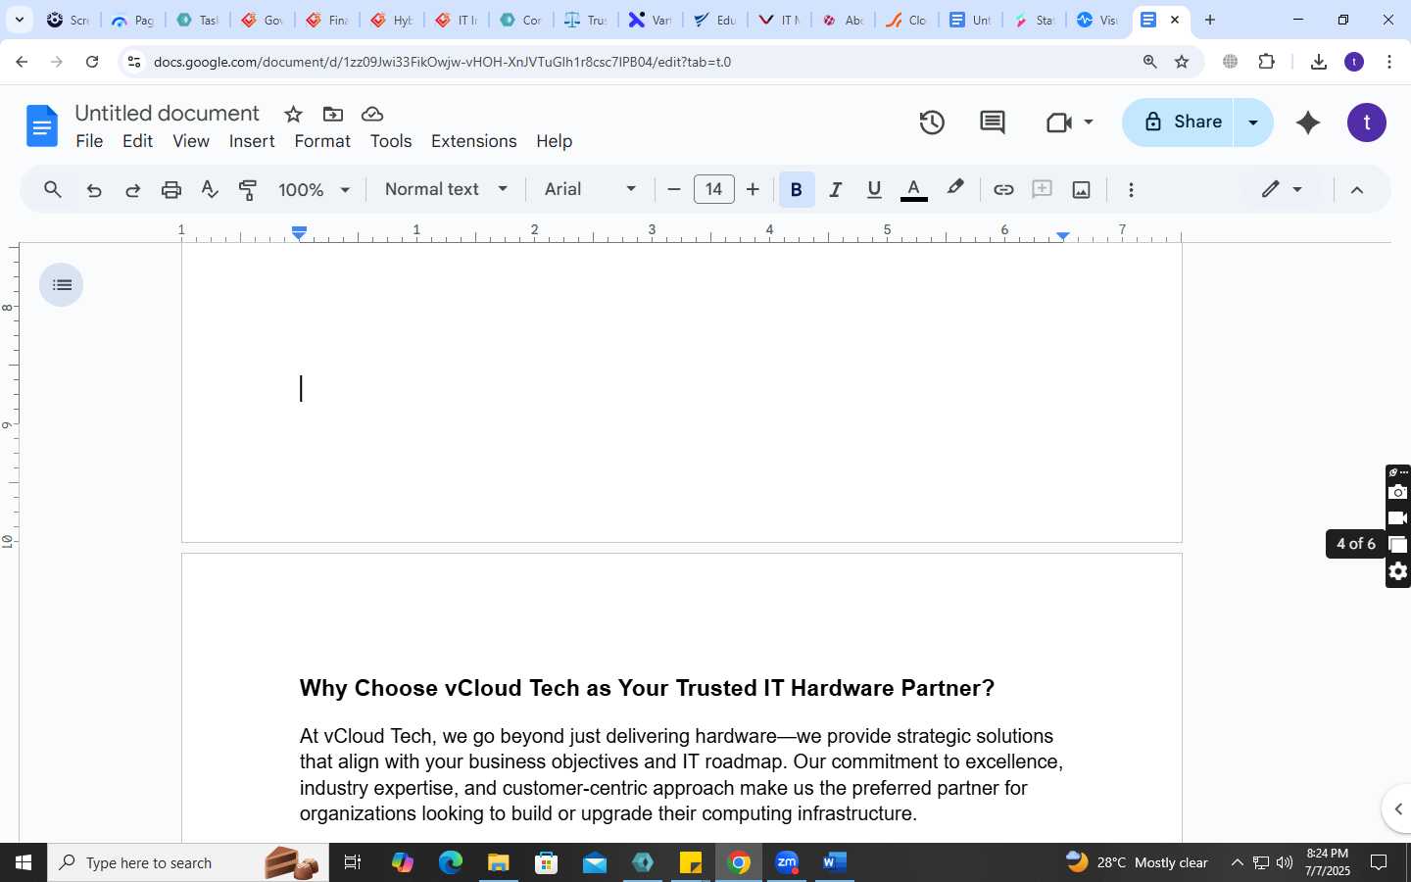Show document outline icon
Screen dimensions: 1411x882
62,285
